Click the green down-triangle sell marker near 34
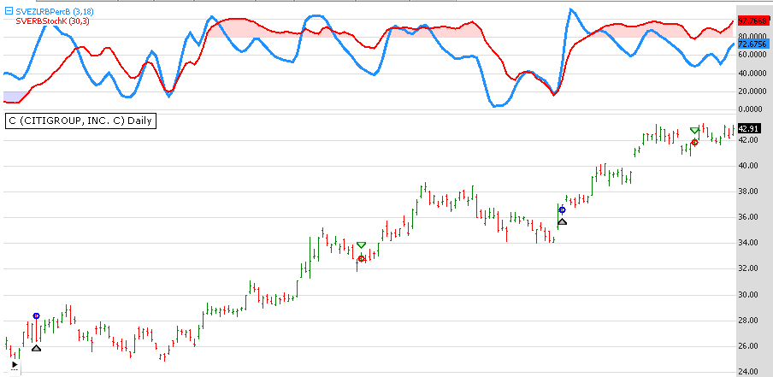Screen dimensions: 773x377 (x=361, y=245)
